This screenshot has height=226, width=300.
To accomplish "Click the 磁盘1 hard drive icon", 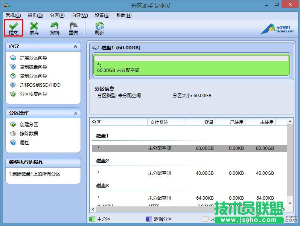I will tap(96, 48).
